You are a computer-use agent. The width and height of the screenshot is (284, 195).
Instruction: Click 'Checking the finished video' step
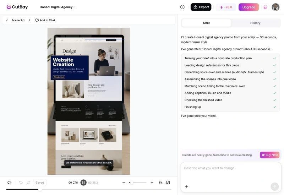(x=203, y=100)
